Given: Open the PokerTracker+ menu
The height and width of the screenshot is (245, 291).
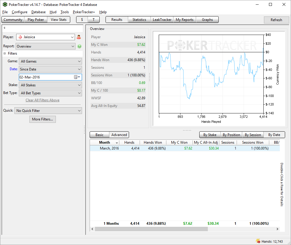Looking at the screenshot, I should click(84, 12).
